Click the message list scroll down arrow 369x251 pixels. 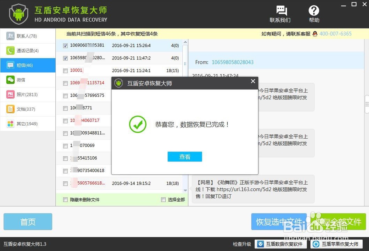tap(185, 190)
